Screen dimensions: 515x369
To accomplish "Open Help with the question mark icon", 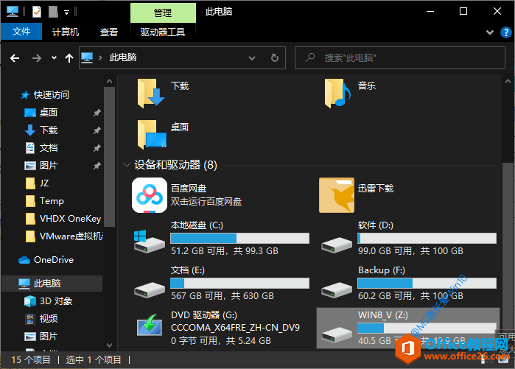I will (x=506, y=32).
